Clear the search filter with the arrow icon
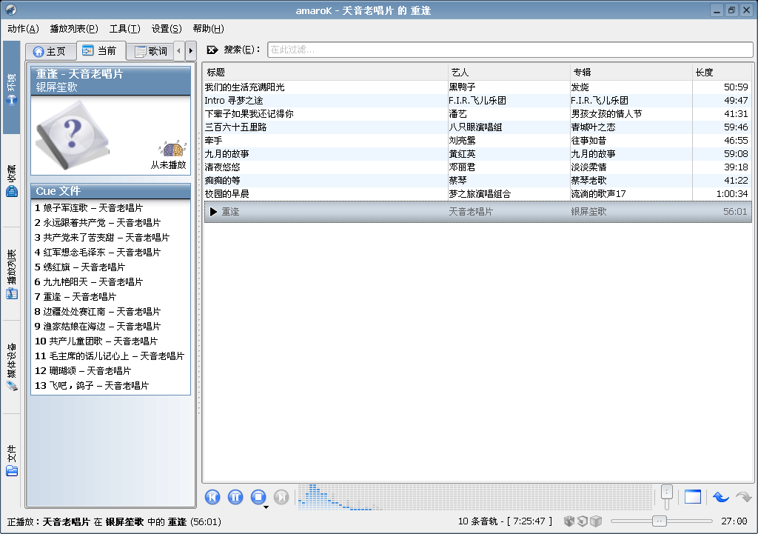 pos(212,50)
